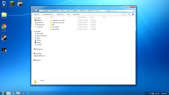The image size is (169, 95).
Task: Click New folder in the toolbar
Action: coord(76,14)
